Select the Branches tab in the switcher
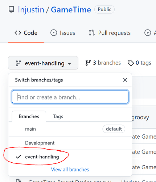This screenshot has width=156, height=182. click(29, 116)
